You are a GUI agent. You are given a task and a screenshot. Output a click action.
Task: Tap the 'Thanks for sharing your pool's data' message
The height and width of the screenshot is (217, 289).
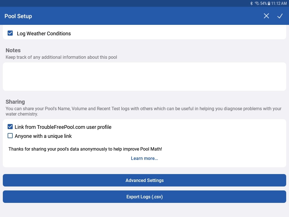85,149
